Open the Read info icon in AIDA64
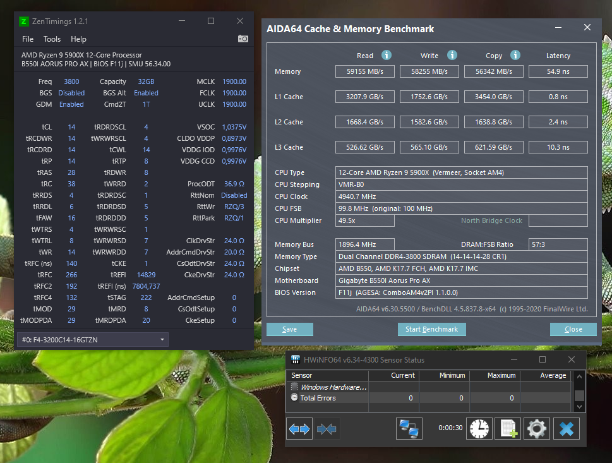The width and height of the screenshot is (612, 463). tap(387, 55)
